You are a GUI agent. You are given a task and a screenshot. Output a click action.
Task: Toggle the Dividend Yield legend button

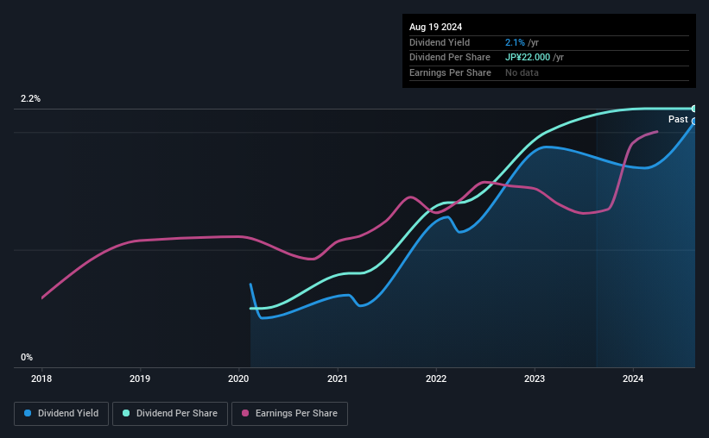point(61,414)
